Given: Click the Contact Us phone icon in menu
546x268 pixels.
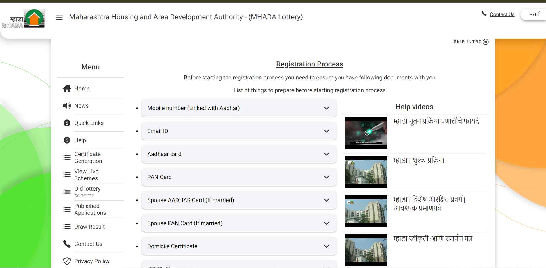Looking at the screenshot, I should coord(67,244).
